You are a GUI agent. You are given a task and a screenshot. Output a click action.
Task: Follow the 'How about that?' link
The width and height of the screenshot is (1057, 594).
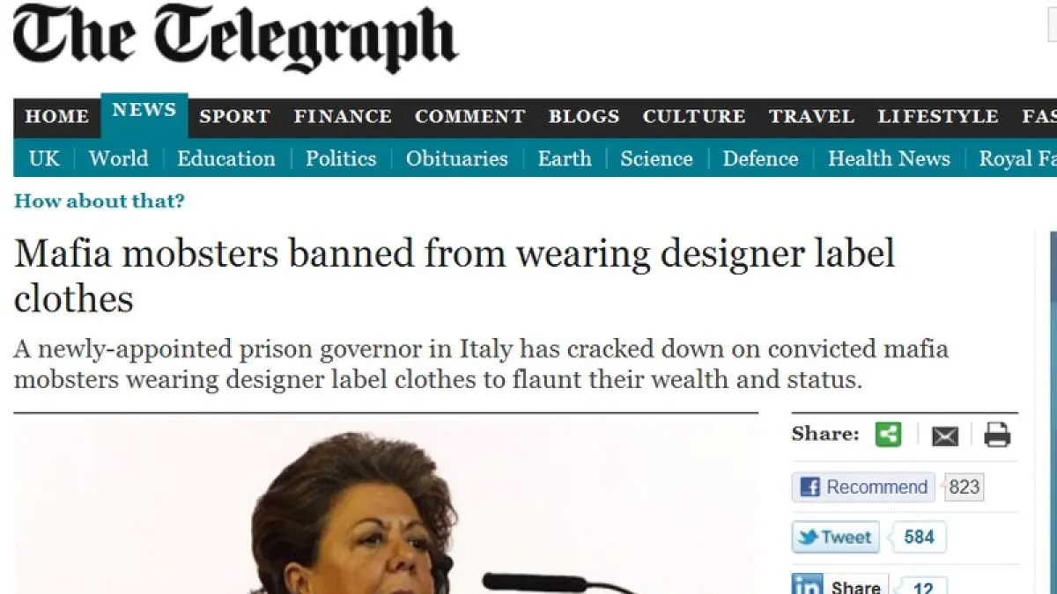(100, 201)
